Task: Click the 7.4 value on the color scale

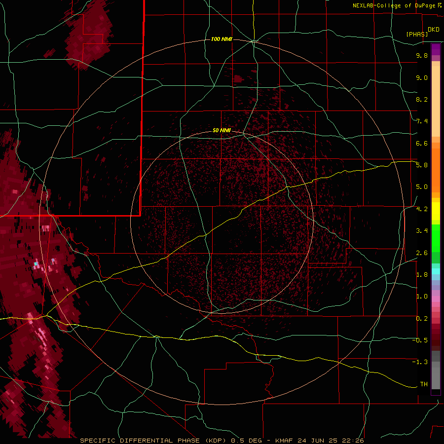Action: pos(422,121)
